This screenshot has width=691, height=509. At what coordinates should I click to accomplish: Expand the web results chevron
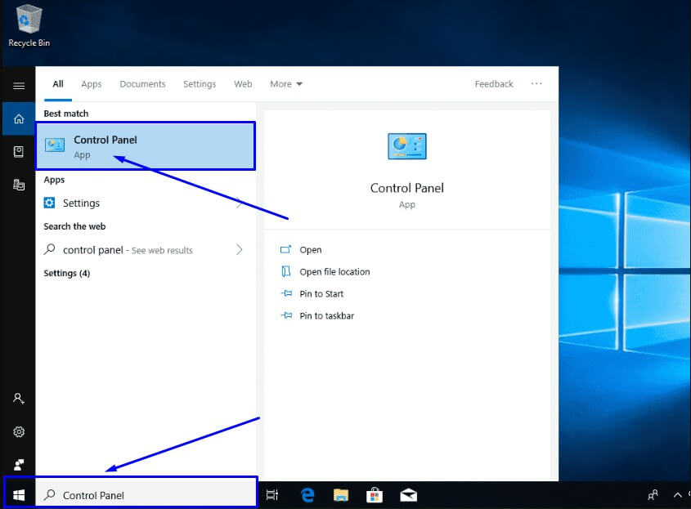240,250
